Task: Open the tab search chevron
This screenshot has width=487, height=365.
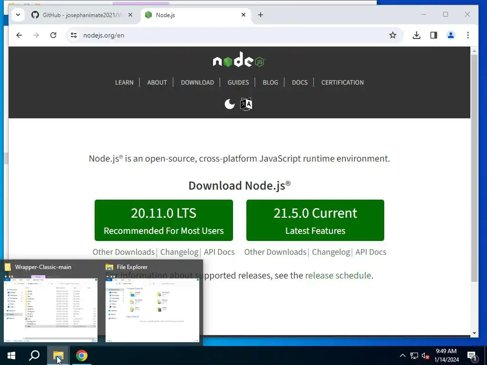Action: coord(18,15)
